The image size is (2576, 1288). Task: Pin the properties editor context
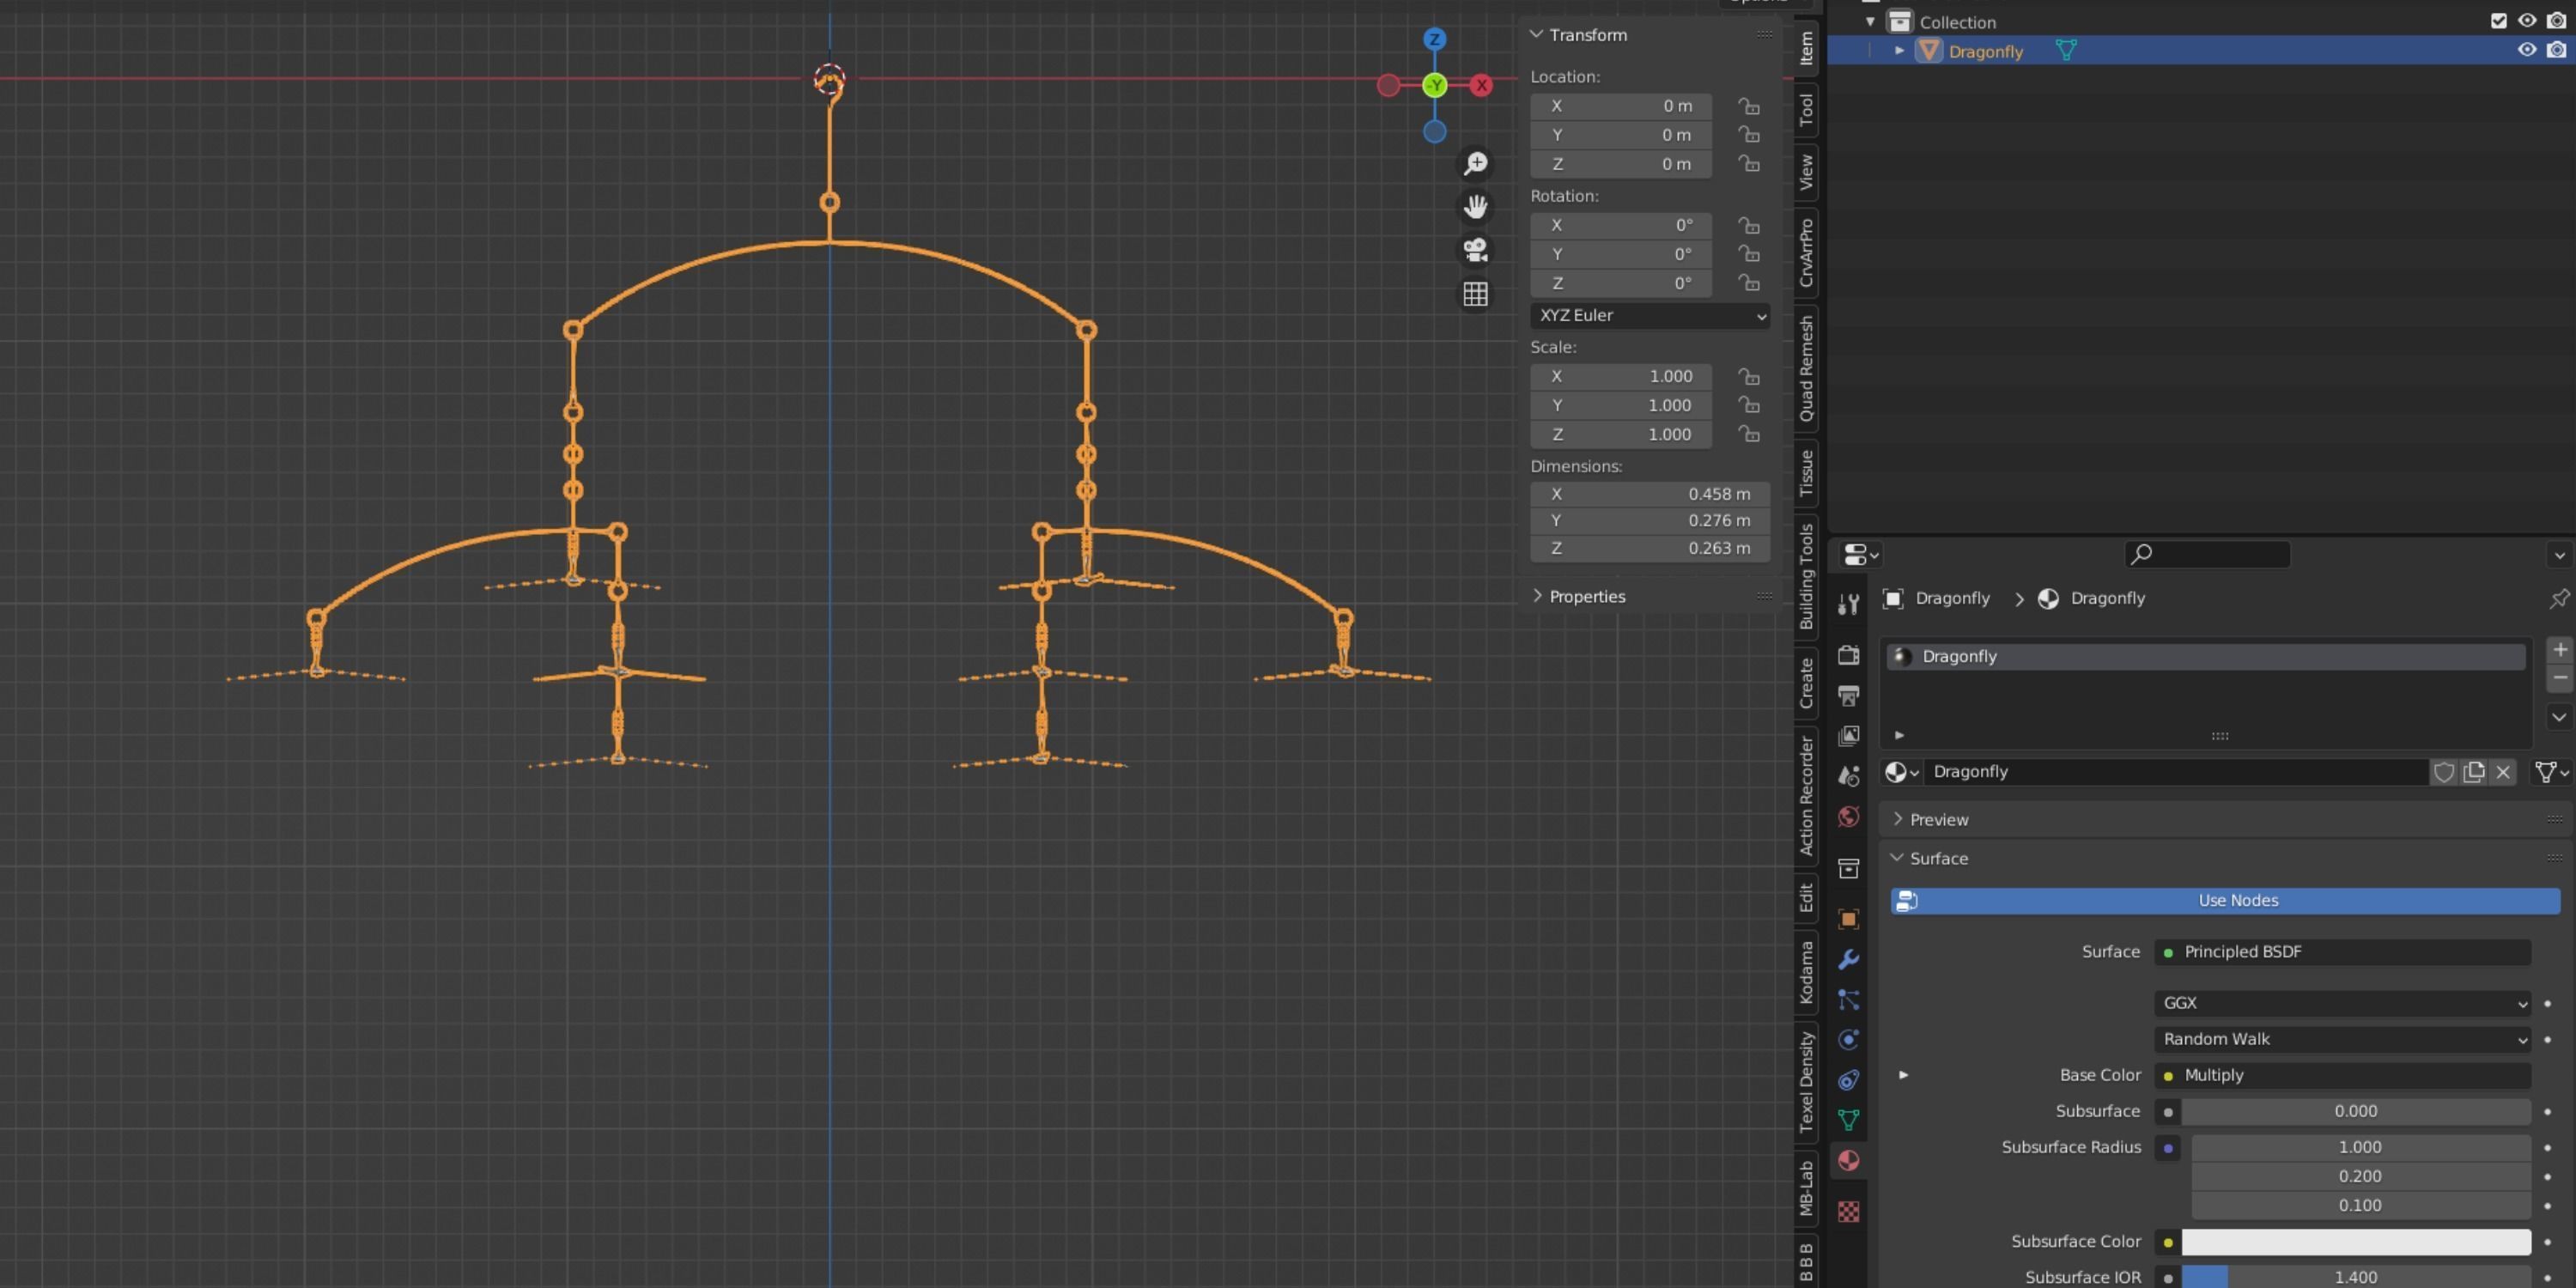pos(2559,598)
